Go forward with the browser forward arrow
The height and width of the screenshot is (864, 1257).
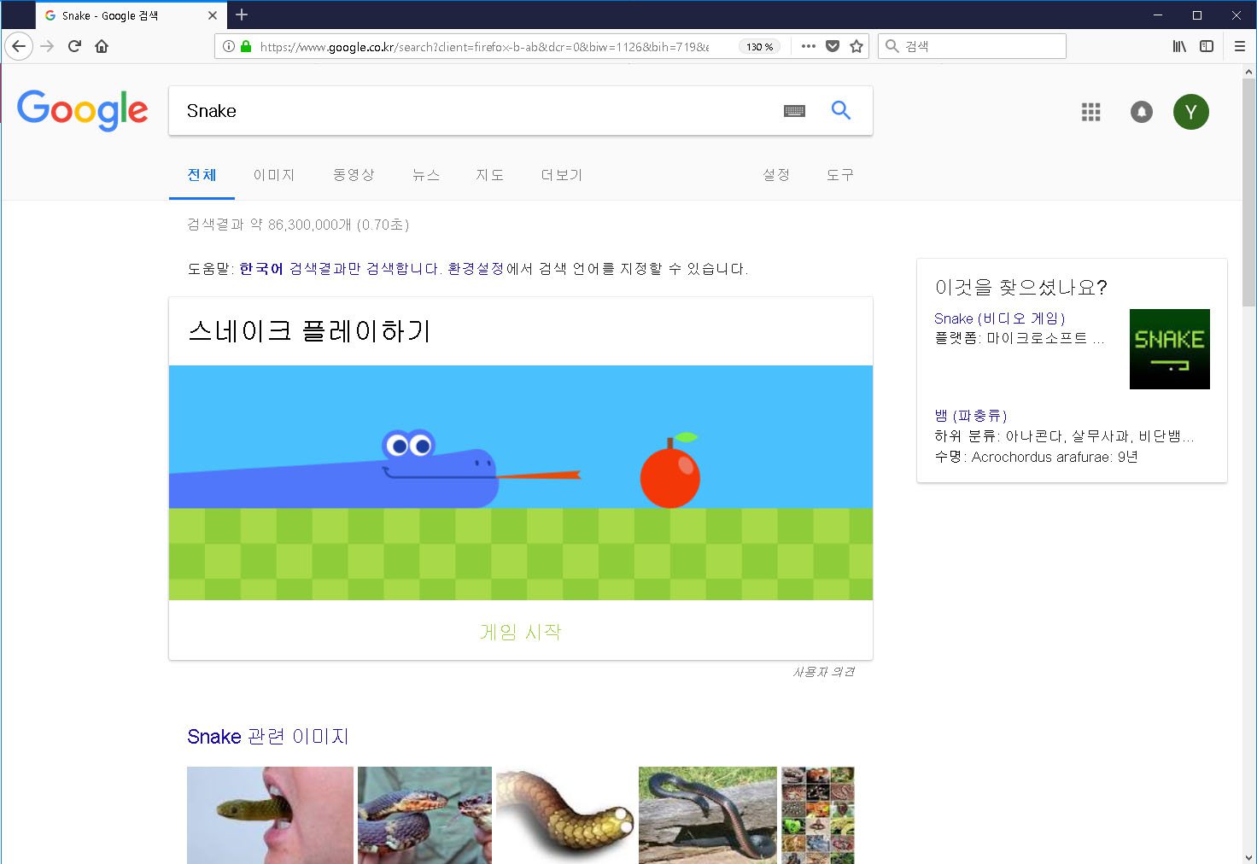pos(47,46)
